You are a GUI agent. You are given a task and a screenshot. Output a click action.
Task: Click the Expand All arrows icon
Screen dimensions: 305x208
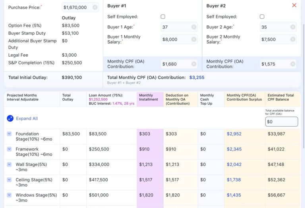[10, 118]
